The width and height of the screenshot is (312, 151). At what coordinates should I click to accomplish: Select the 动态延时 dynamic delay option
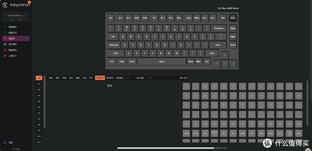[110, 78]
